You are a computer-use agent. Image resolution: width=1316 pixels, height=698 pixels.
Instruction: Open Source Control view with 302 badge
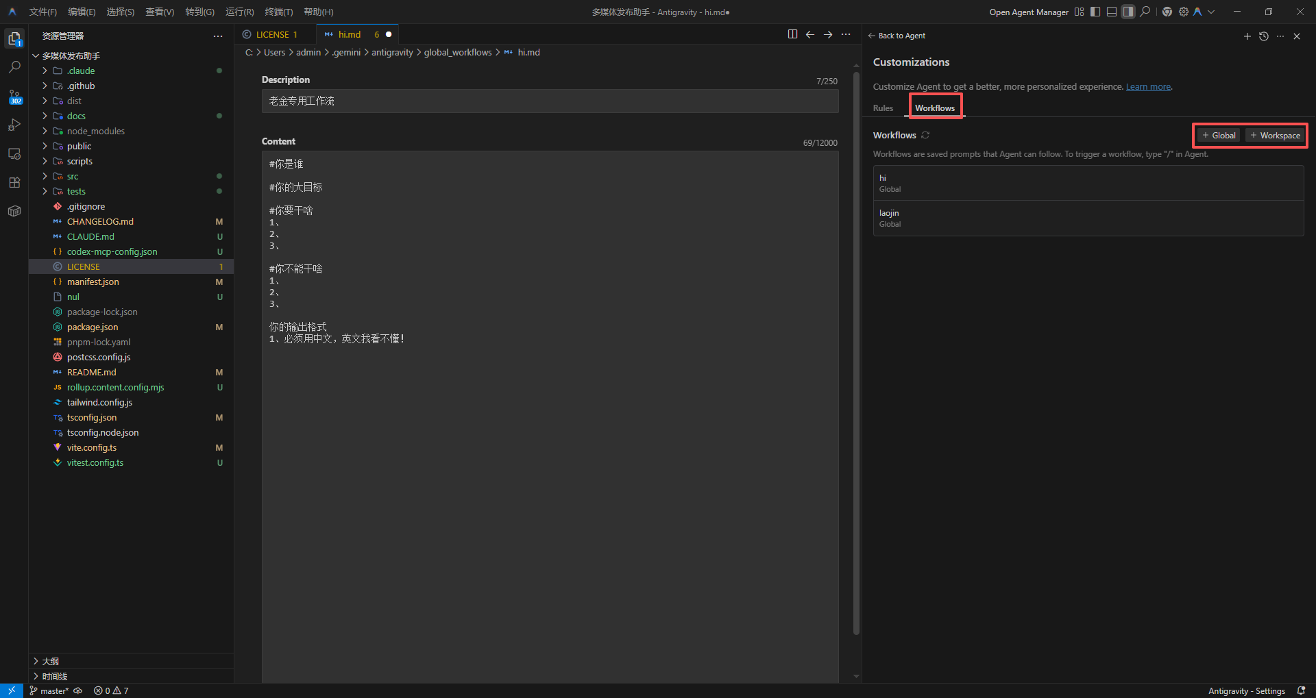14,97
